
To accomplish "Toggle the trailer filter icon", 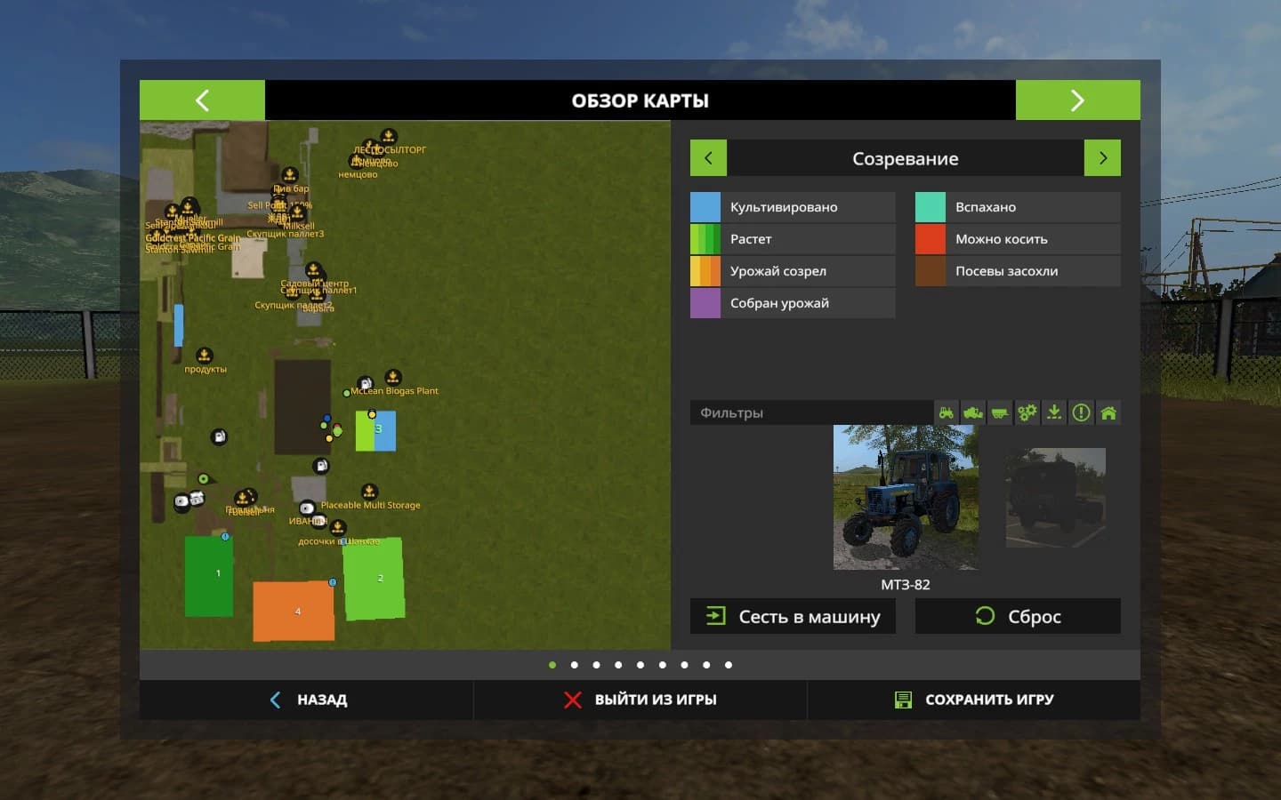I will point(1000,412).
